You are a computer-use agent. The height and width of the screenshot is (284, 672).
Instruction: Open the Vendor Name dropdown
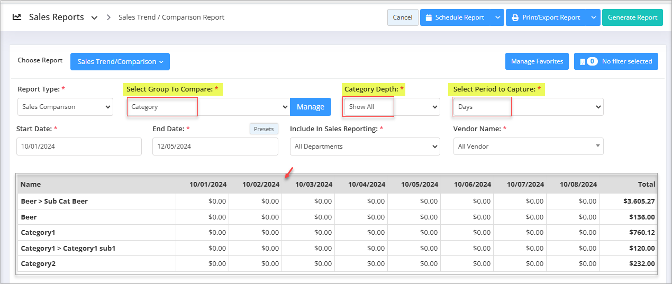point(528,146)
